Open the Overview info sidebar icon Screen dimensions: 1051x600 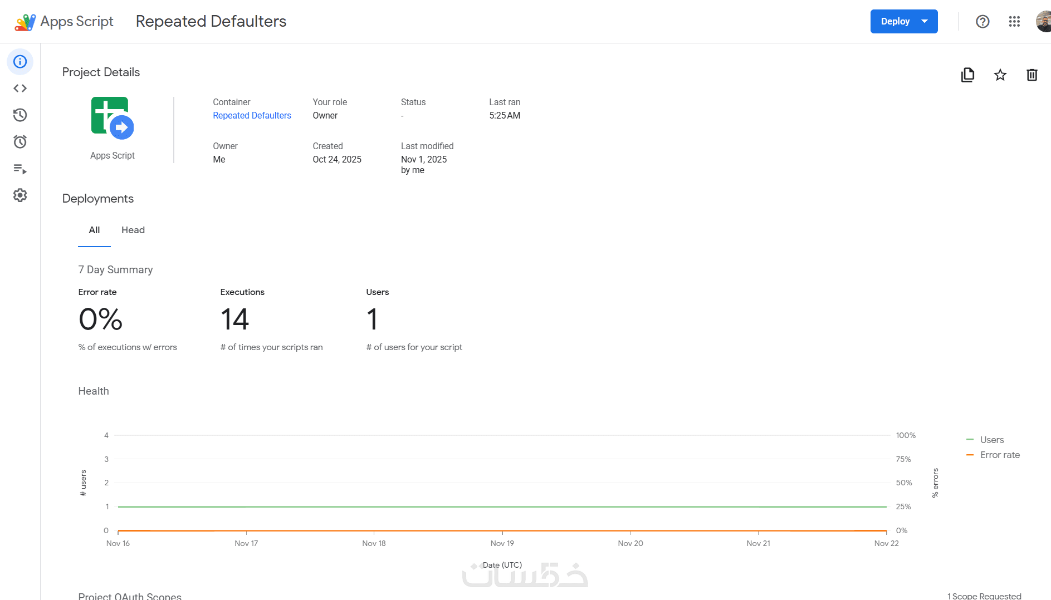point(20,62)
